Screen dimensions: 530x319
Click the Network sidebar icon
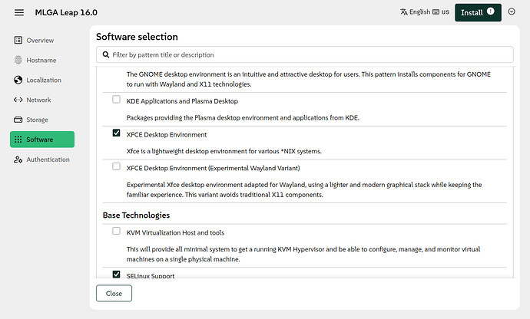(18, 100)
